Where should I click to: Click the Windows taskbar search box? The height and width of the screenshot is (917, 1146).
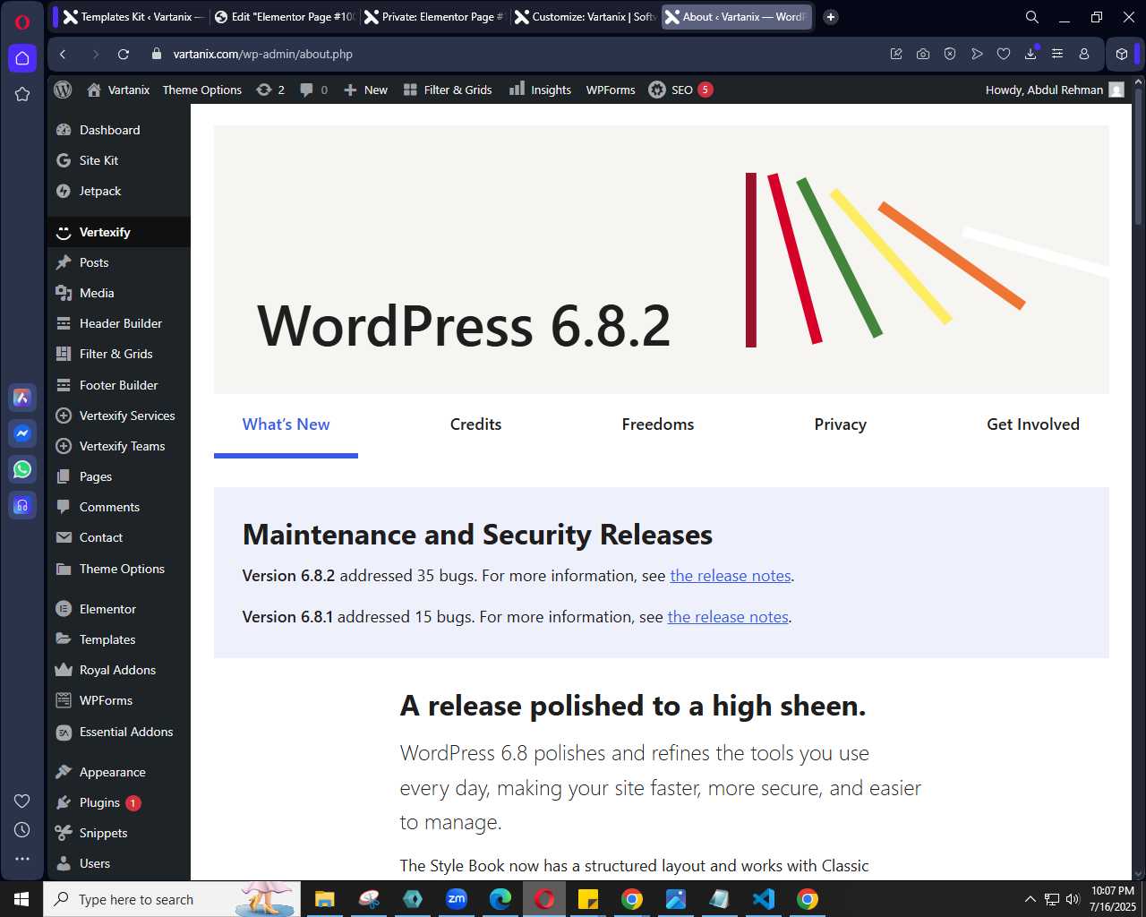pyautogui.click(x=172, y=899)
